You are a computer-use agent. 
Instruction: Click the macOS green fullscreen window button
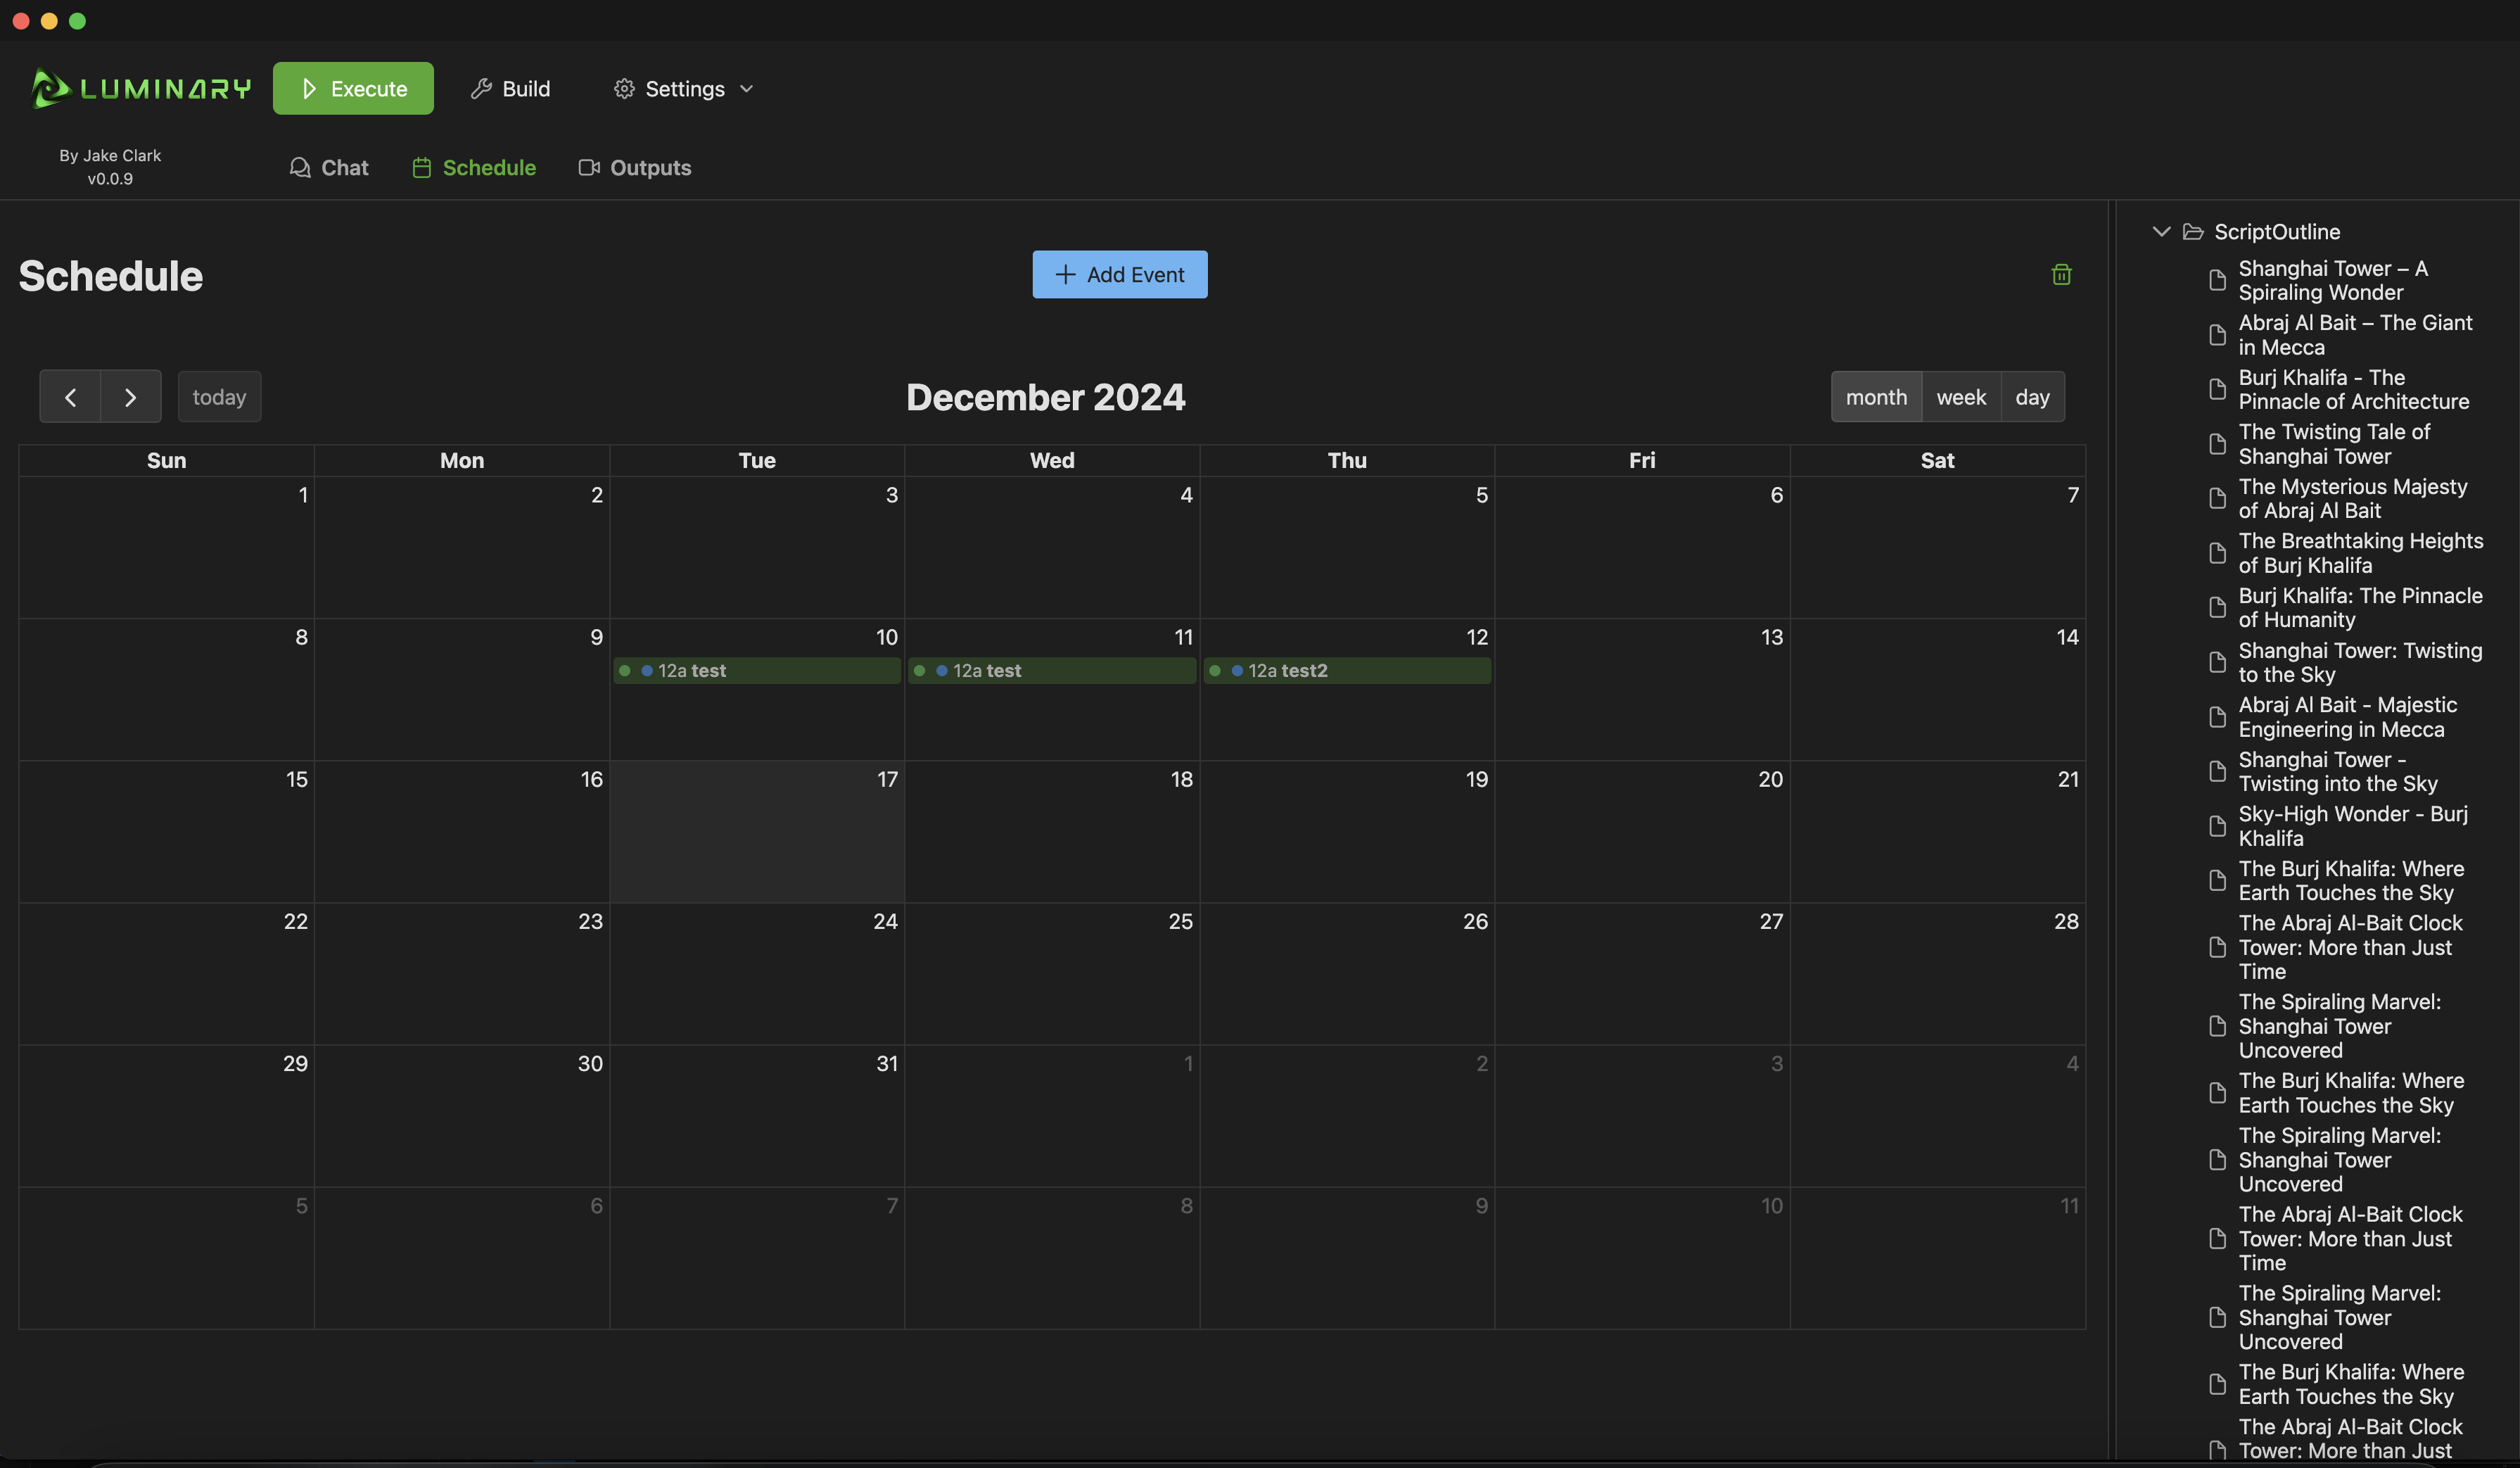77,20
